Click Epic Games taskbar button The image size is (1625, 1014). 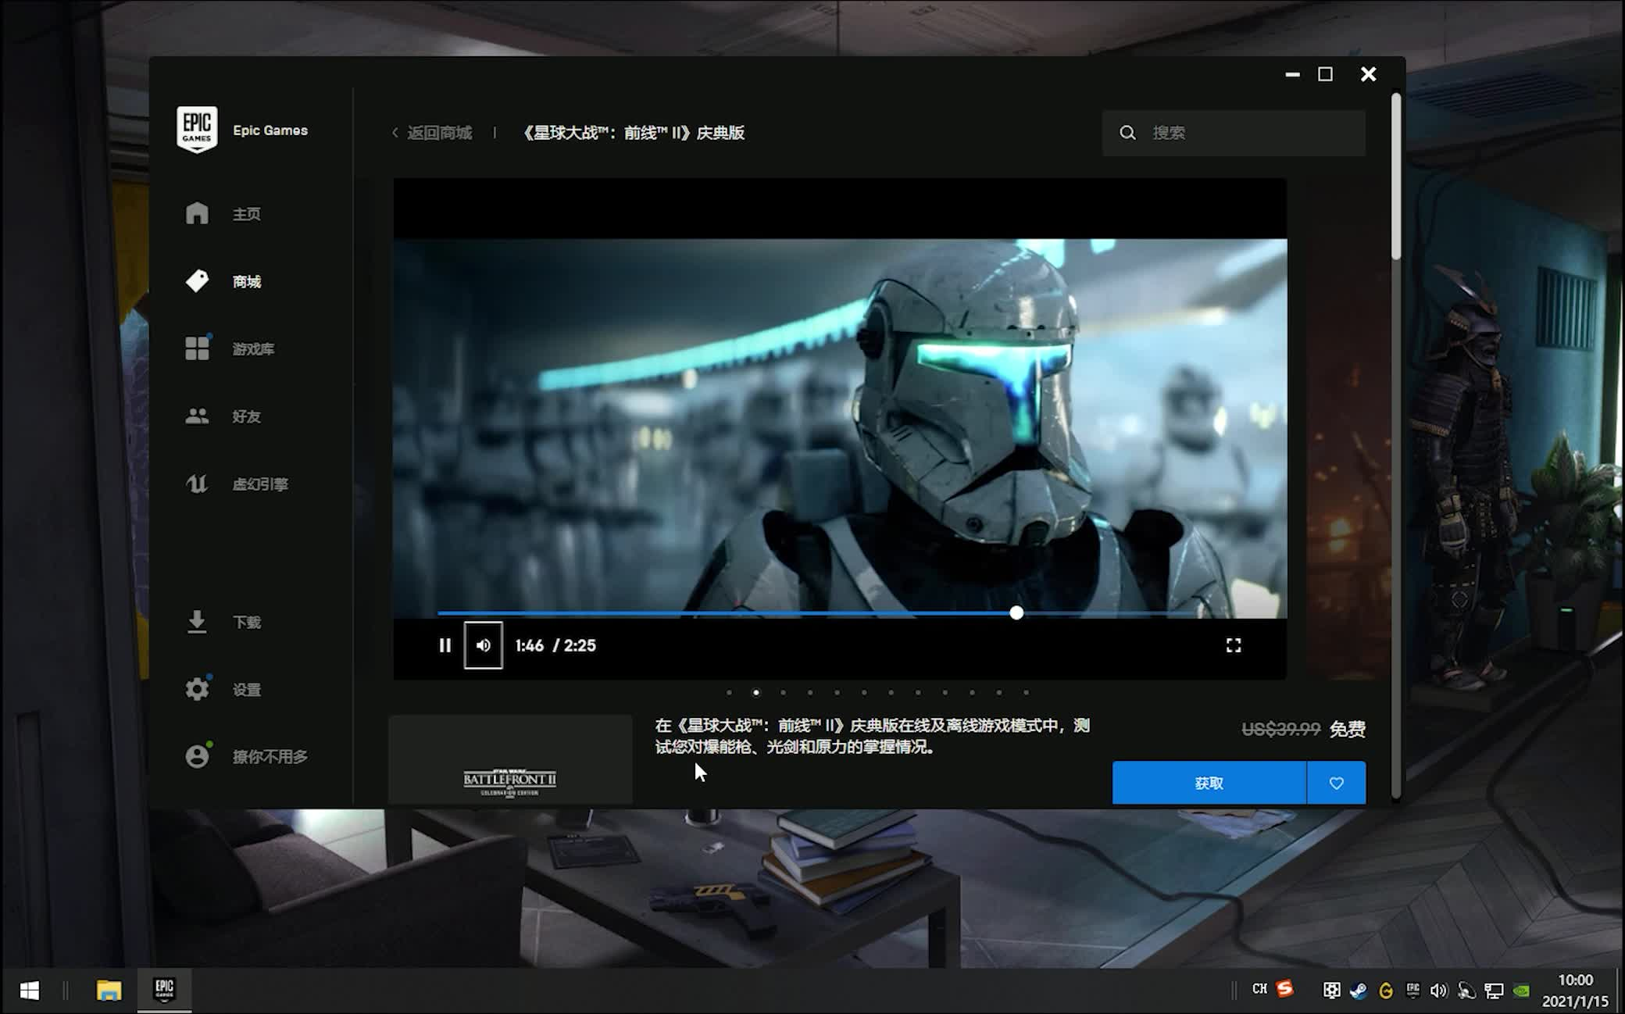(164, 990)
